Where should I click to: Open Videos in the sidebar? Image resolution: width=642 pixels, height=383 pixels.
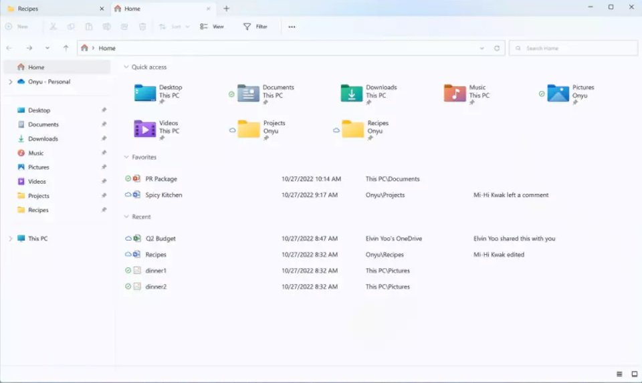37,181
